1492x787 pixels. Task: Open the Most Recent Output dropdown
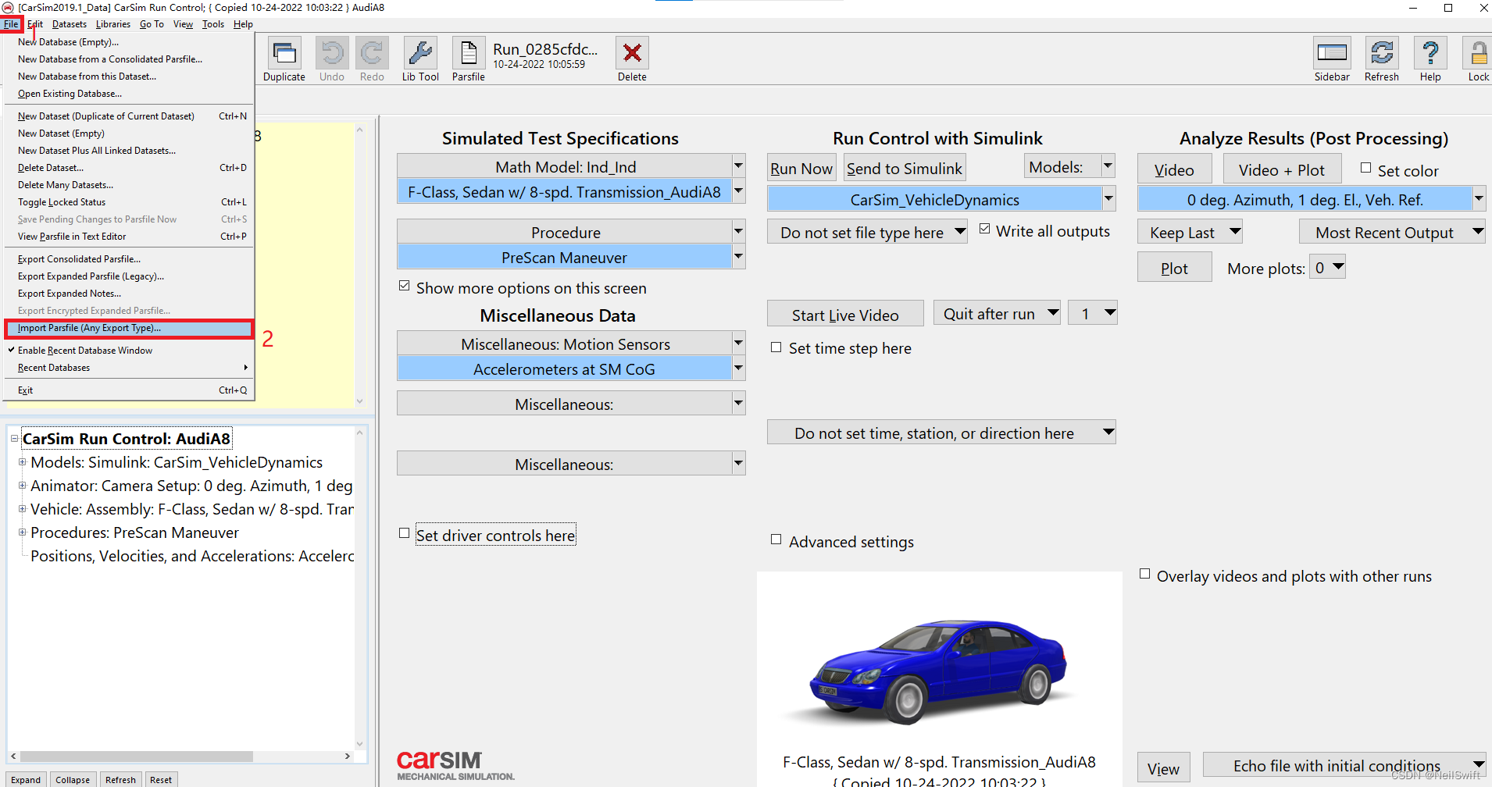(1393, 232)
